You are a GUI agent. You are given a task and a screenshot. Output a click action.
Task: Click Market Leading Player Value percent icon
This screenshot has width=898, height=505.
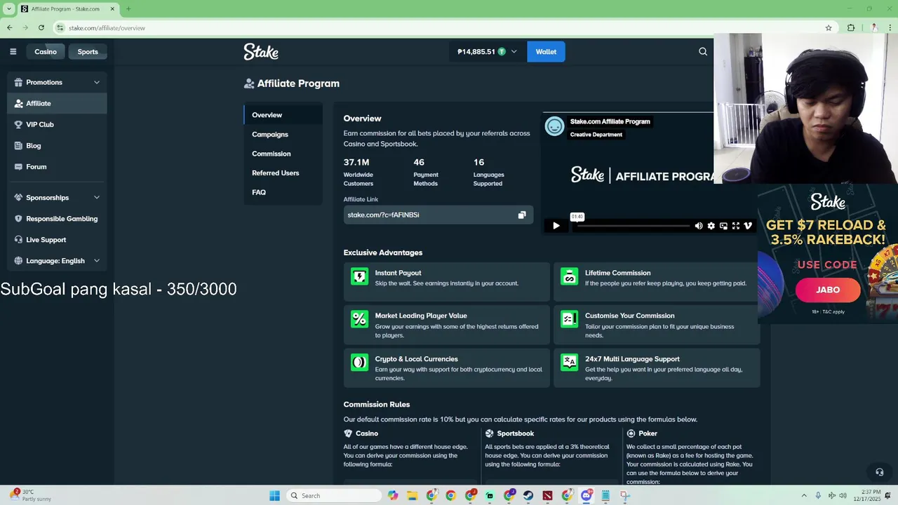(359, 319)
